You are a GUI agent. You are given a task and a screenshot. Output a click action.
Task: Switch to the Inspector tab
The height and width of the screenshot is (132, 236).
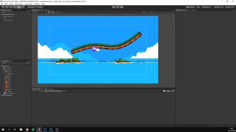tap(182, 10)
